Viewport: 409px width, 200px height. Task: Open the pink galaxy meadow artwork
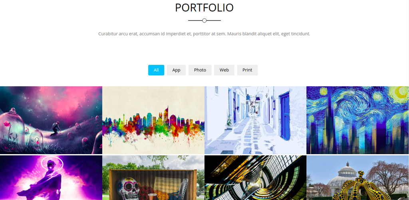pyautogui.click(x=51, y=120)
